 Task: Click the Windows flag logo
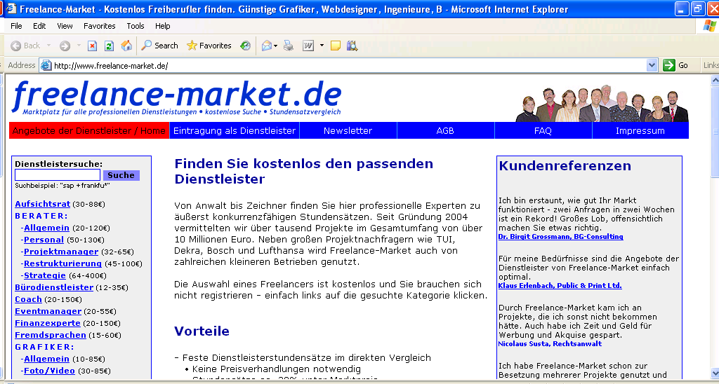coord(709,26)
